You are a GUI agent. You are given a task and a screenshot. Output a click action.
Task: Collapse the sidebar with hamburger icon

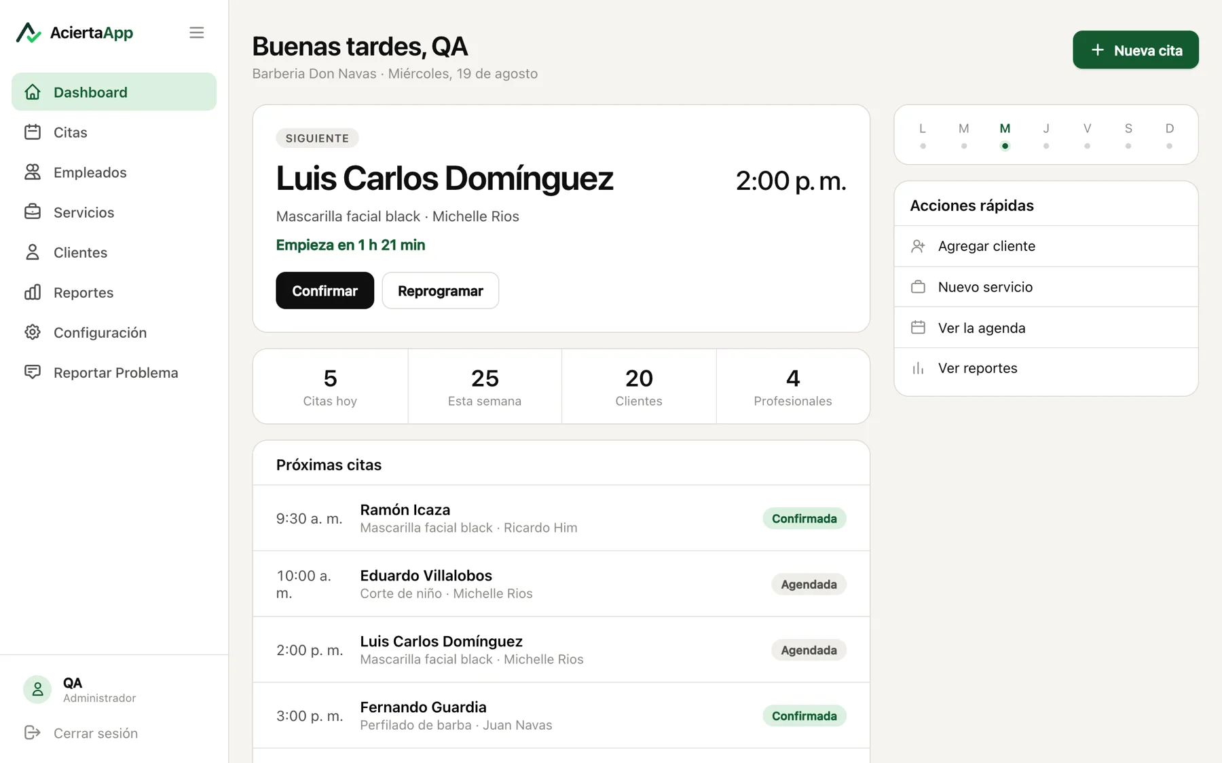[196, 33]
